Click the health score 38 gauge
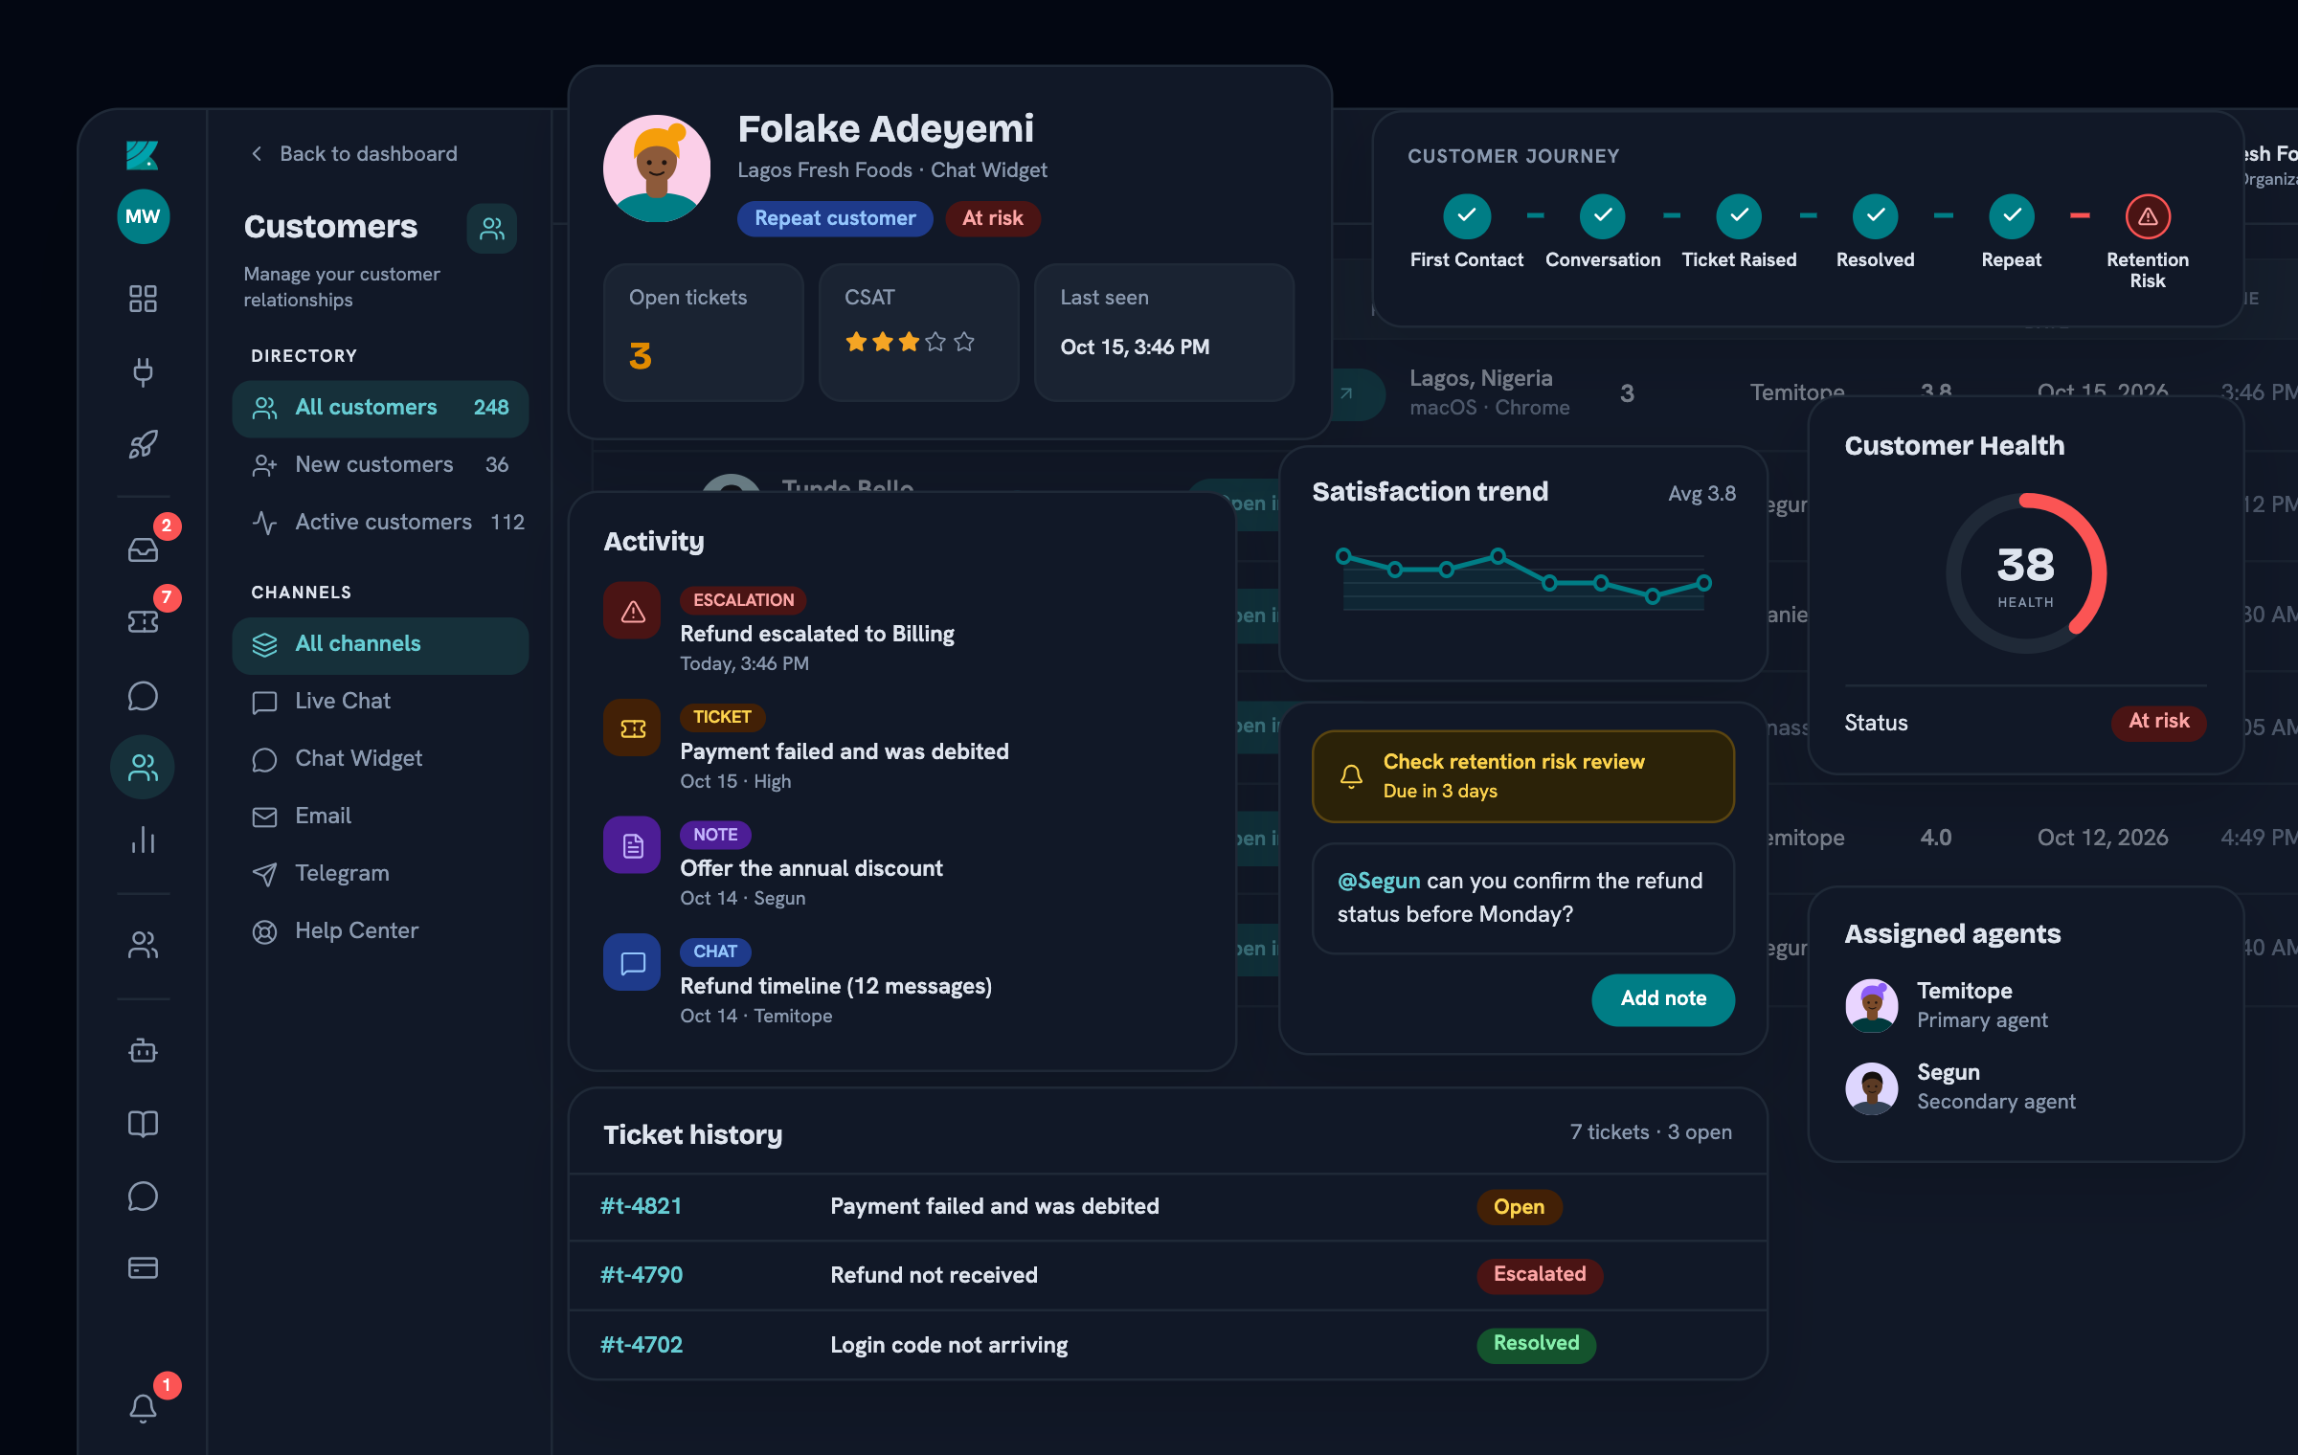 2026,573
